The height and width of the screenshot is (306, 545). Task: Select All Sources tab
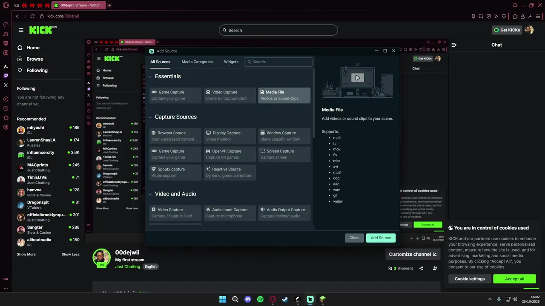(x=160, y=62)
